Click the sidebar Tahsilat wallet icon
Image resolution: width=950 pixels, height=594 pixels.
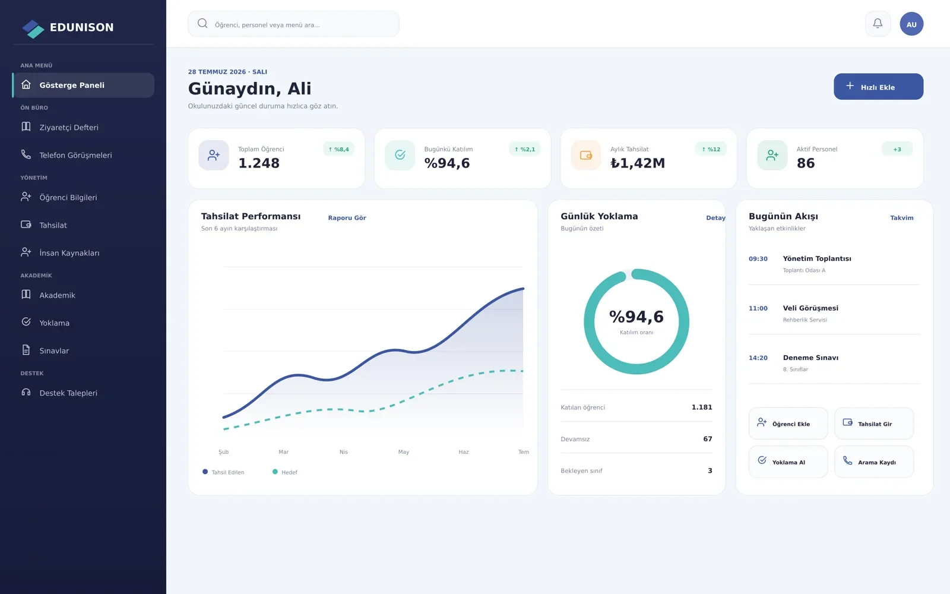(x=26, y=225)
